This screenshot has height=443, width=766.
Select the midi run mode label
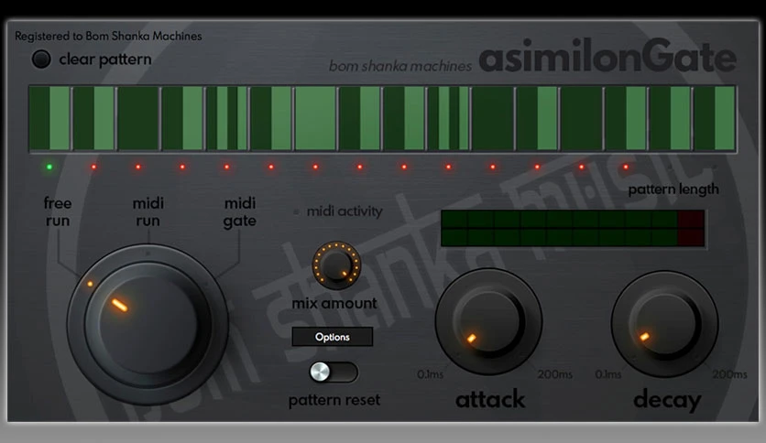(148, 211)
